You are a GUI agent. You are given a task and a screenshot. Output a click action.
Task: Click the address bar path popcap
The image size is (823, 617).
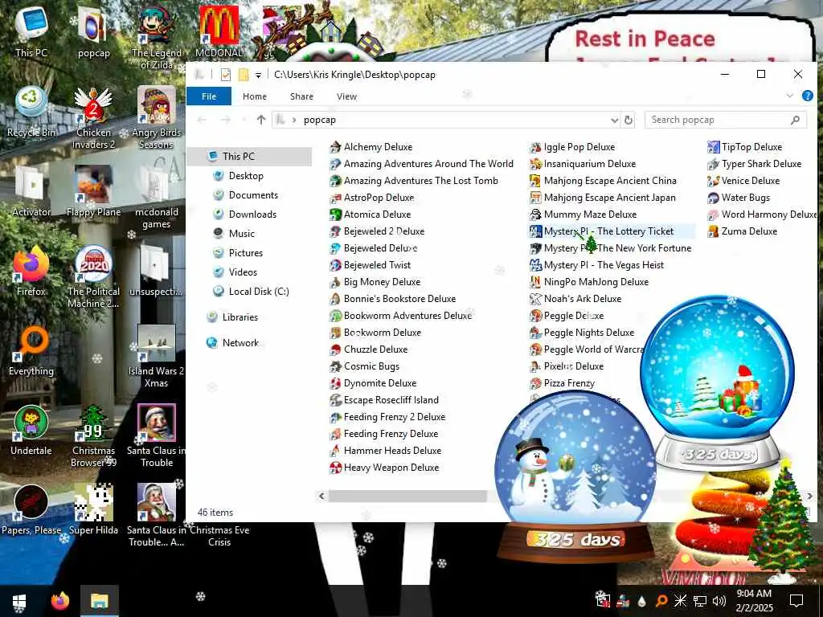[x=319, y=120]
